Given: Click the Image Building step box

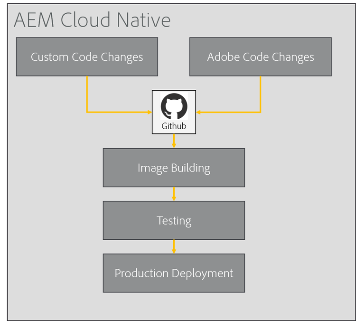Looking at the screenshot, I should pyautogui.click(x=174, y=168).
